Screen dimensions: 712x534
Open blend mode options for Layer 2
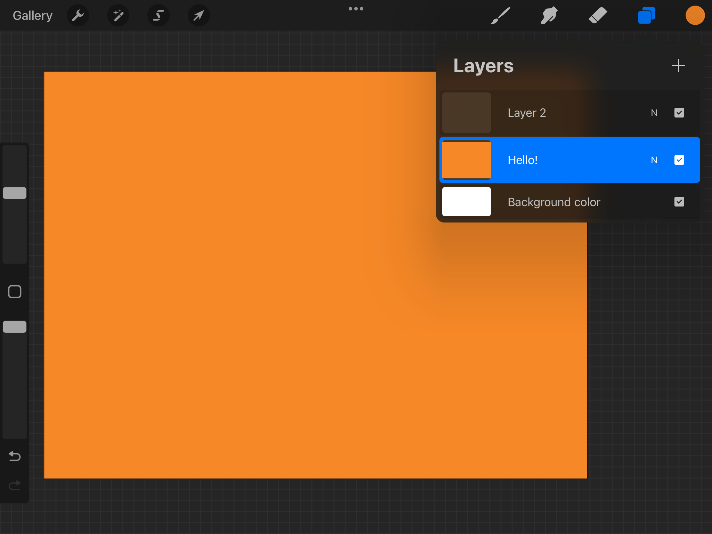click(654, 113)
